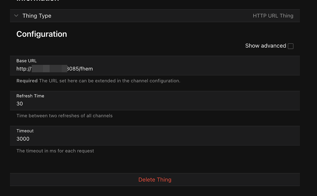Focus the Base URL input field
This screenshot has height=196, width=317.
coord(155,69)
